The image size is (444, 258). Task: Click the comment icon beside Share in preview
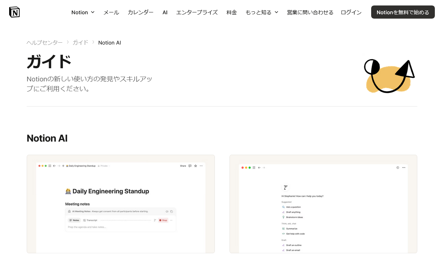click(x=190, y=166)
